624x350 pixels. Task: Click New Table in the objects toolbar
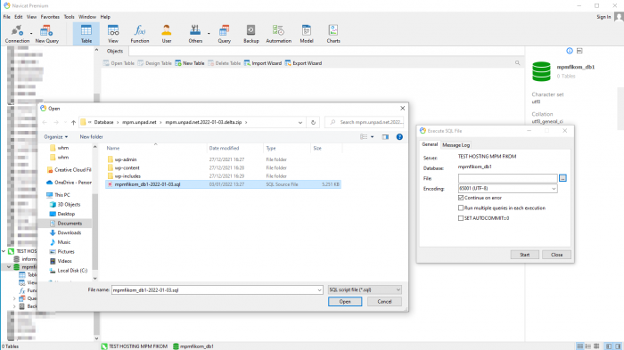(x=190, y=63)
